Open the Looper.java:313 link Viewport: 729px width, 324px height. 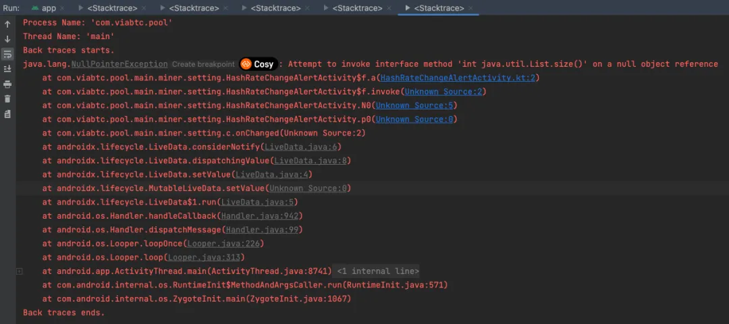click(204, 258)
